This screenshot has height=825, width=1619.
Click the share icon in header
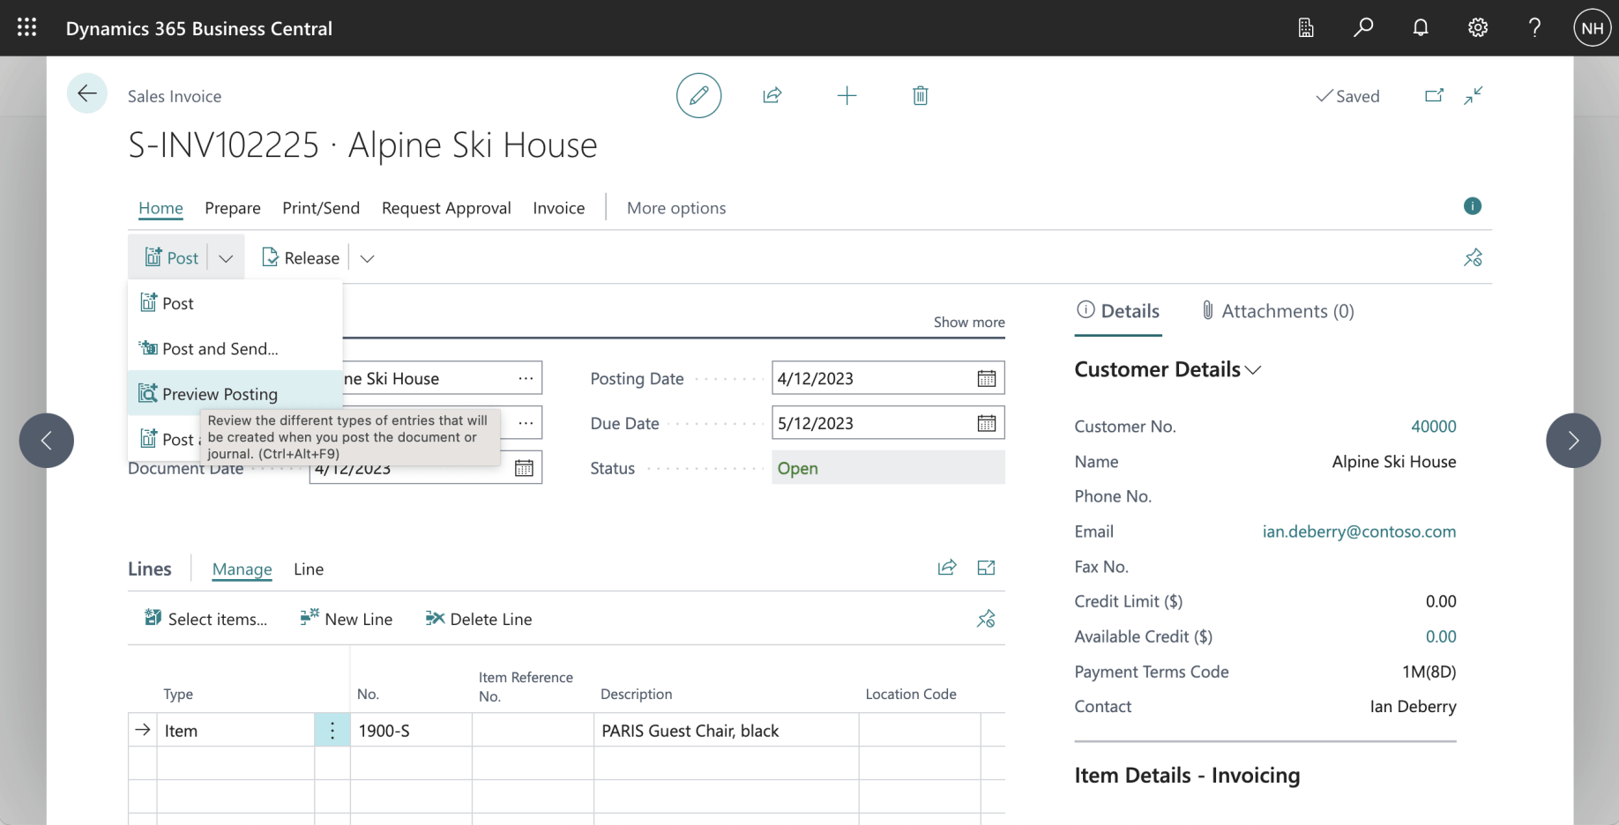click(772, 96)
